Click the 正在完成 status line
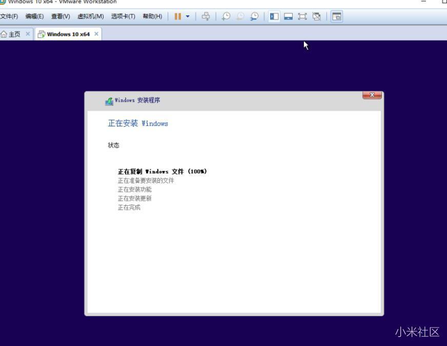 (129, 207)
